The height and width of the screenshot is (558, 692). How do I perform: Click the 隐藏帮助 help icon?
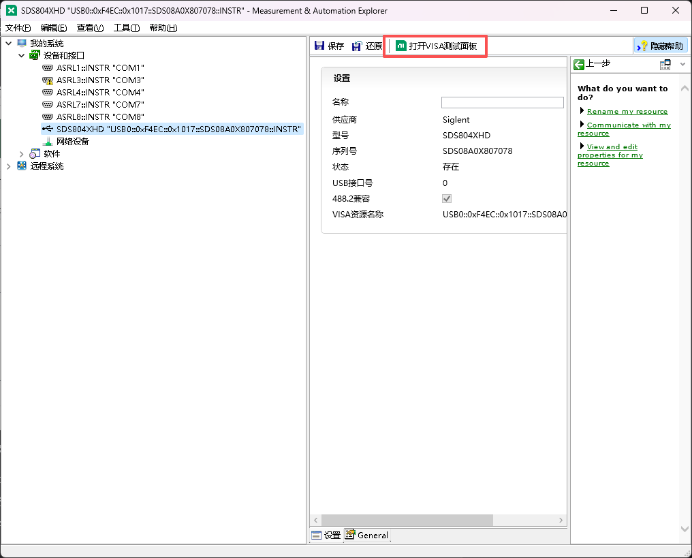pyautogui.click(x=642, y=46)
